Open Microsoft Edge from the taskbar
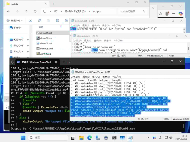Screen dimensions: 190x142 point(89,138)
